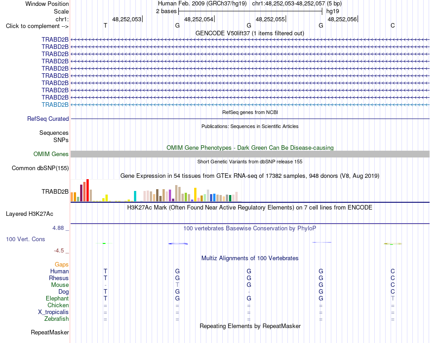Click position label 48,252,053
Image resolution: width=430 pixels, height=343 pixels.
click(x=127, y=19)
